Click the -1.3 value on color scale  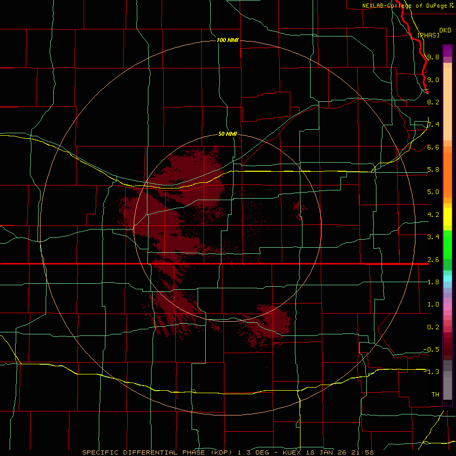431,372
